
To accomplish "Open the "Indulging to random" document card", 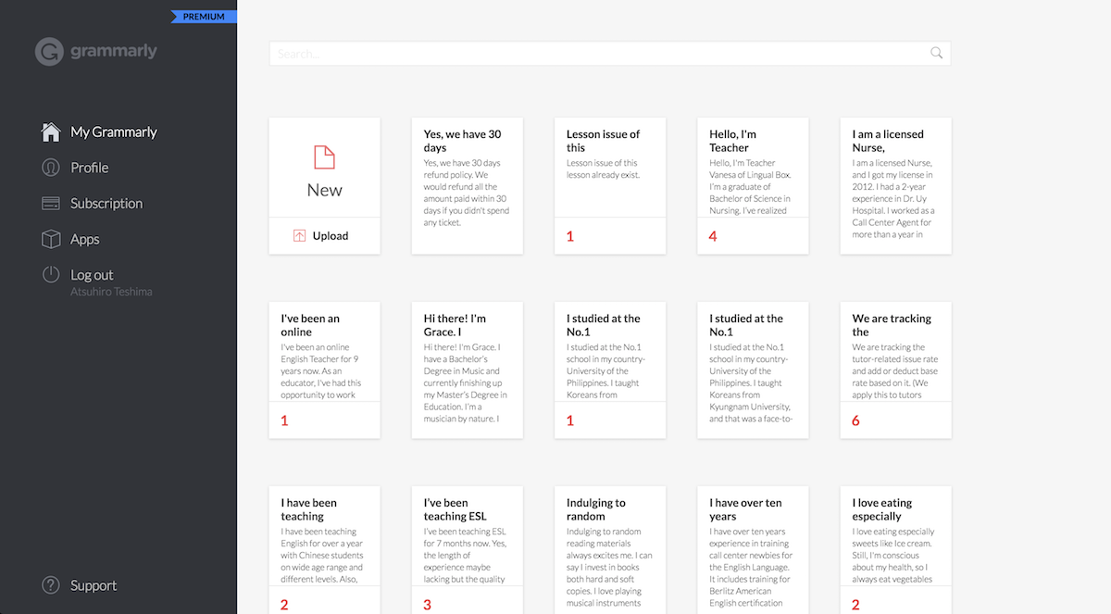I will coord(609,550).
